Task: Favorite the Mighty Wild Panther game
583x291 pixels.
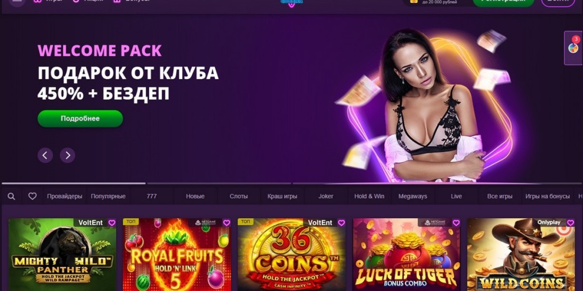Action: click(x=112, y=223)
